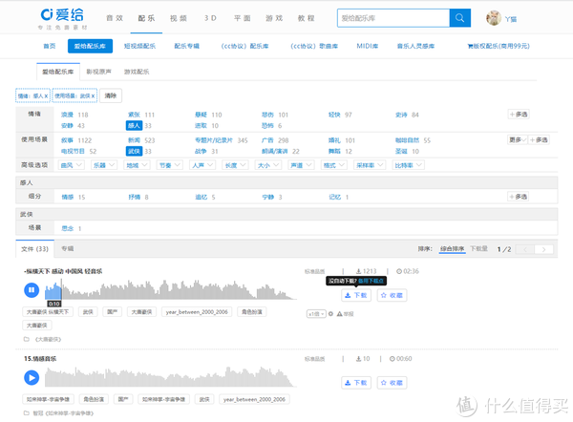Pause the currently playing track
Image resolution: width=573 pixels, height=422 pixels.
coord(31,289)
